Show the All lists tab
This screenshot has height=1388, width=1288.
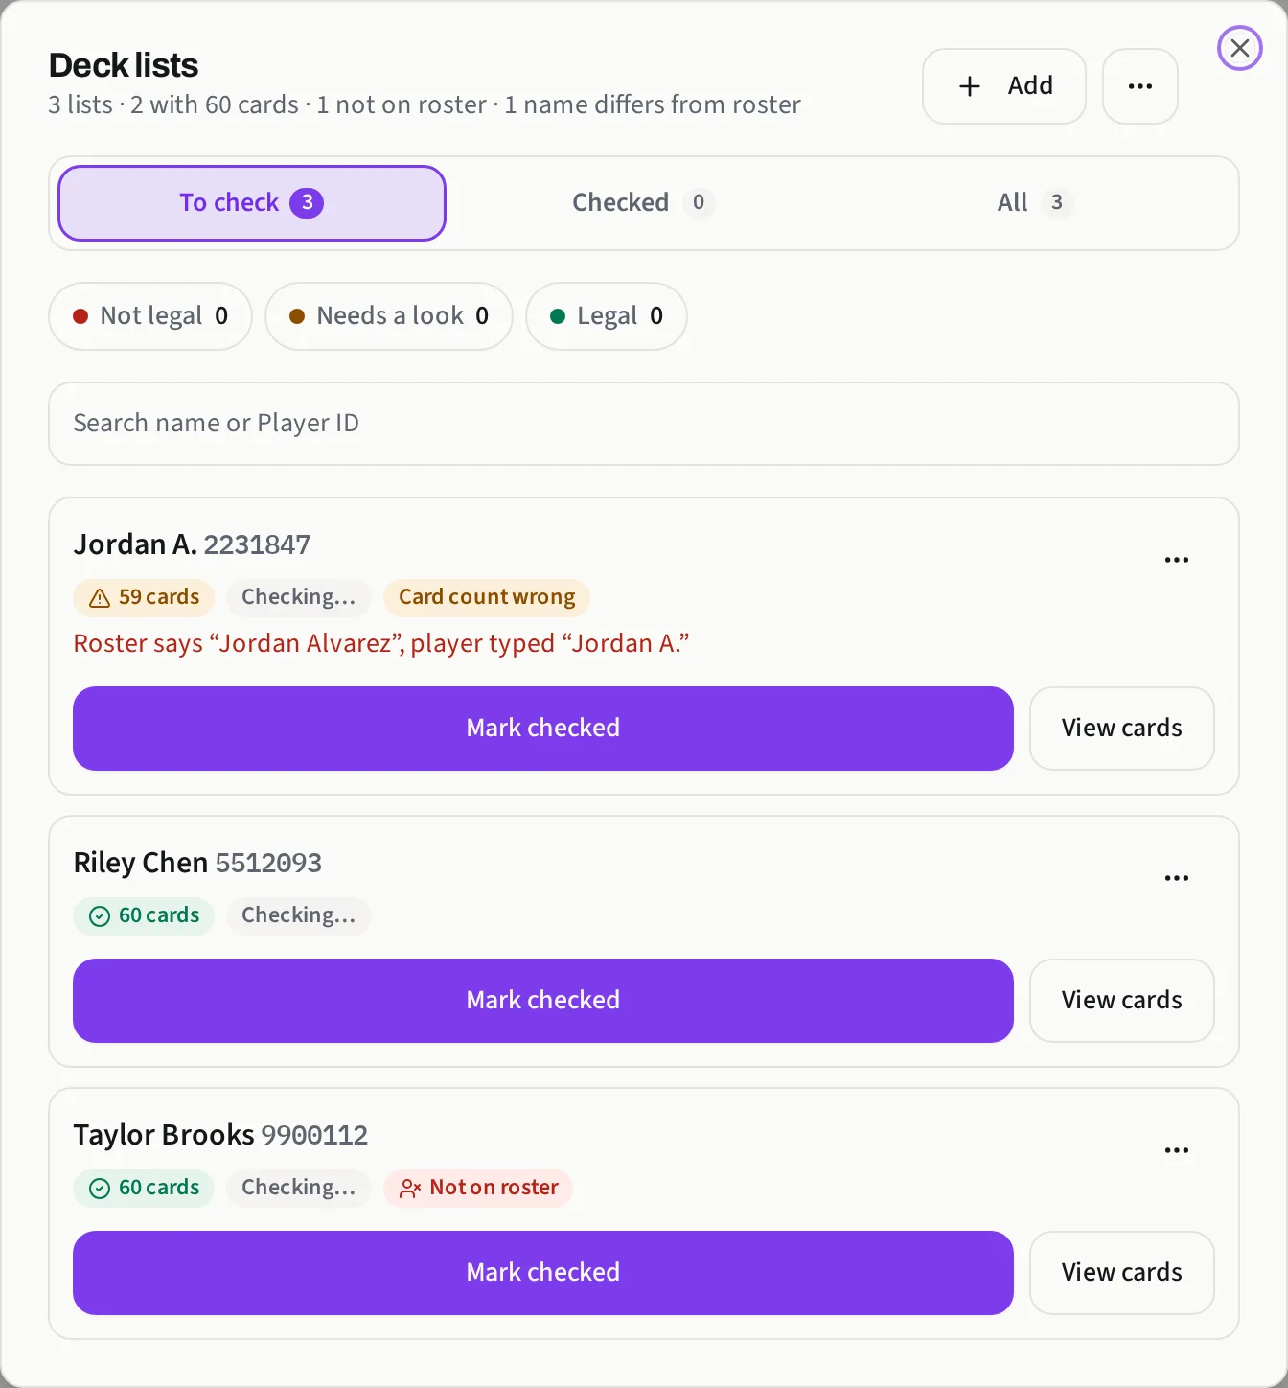1035,203
